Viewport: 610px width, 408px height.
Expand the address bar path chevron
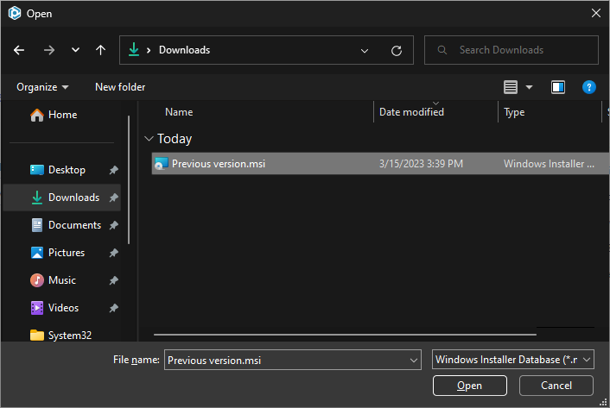coord(149,50)
